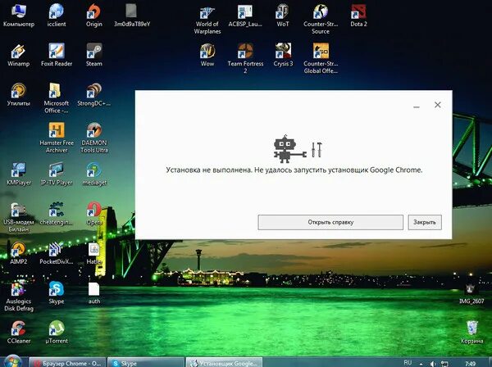Open the KMPlayer desktop shortcut
The image size is (492, 367).
pyautogui.click(x=19, y=174)
